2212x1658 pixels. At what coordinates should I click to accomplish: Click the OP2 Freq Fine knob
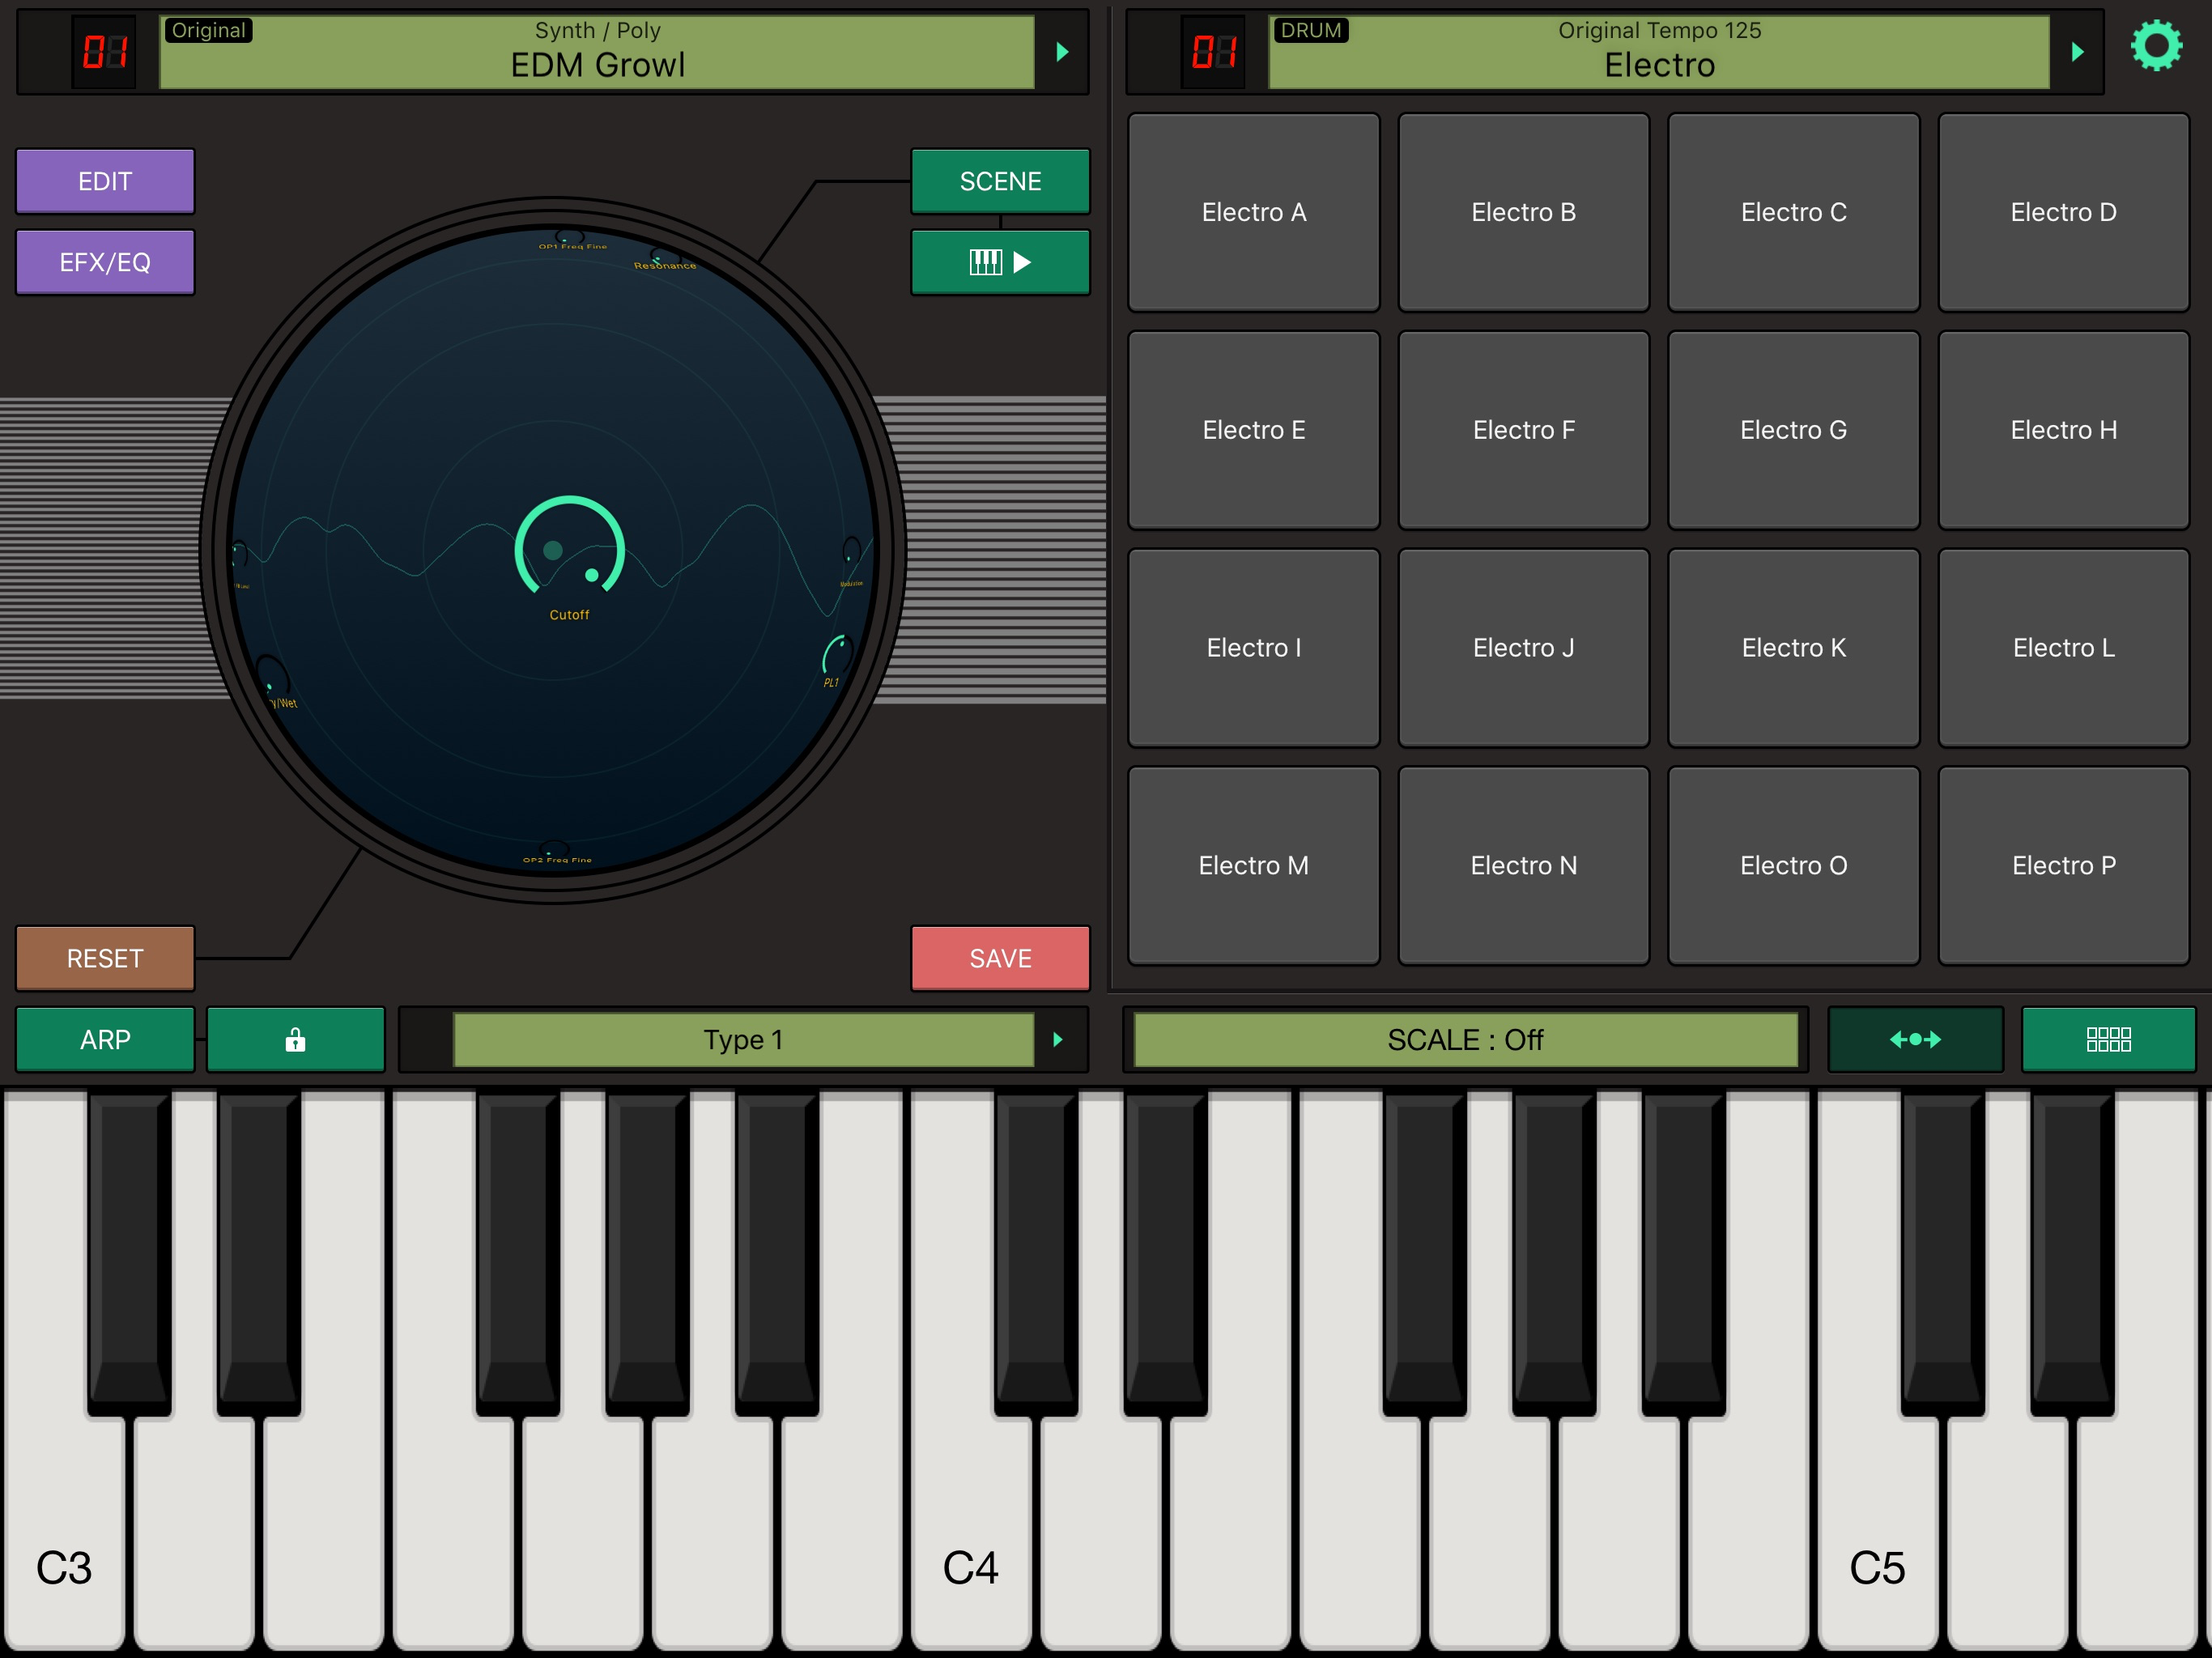tap(555, 849)
